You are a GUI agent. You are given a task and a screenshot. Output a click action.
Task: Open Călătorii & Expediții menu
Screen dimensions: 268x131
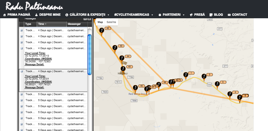click(x=87, y=14)
